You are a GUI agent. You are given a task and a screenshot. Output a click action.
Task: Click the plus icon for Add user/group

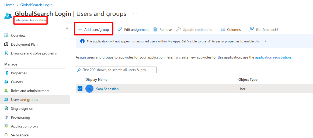click(80, 30)
